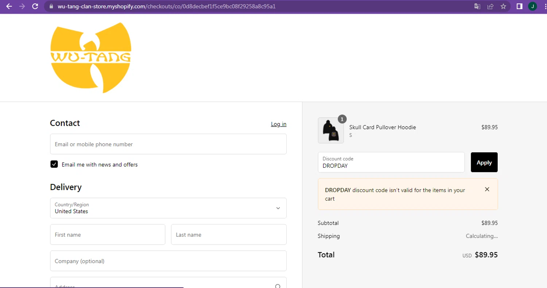Click the hoodie product thumbnail
Screen dimensions: 547x288
tap(331, 131)
